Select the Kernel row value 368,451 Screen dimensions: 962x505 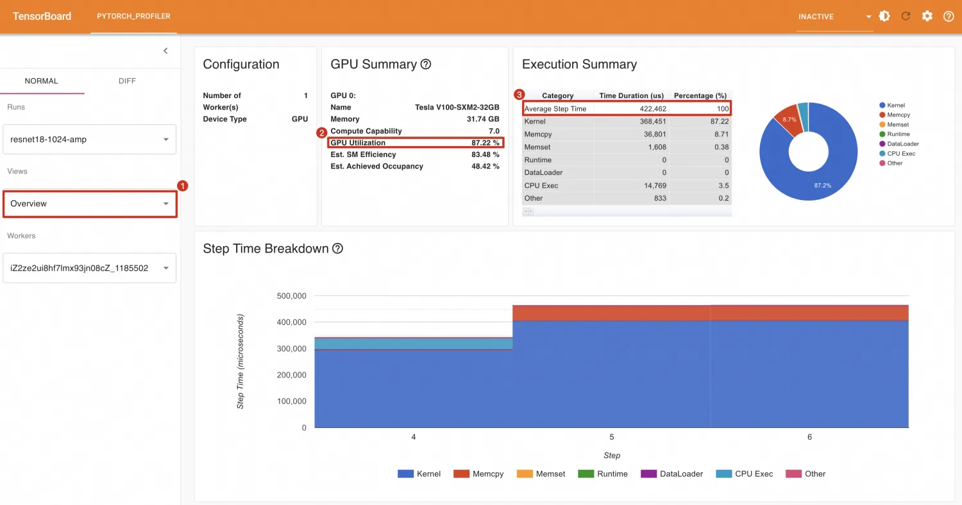pos(652,121)
